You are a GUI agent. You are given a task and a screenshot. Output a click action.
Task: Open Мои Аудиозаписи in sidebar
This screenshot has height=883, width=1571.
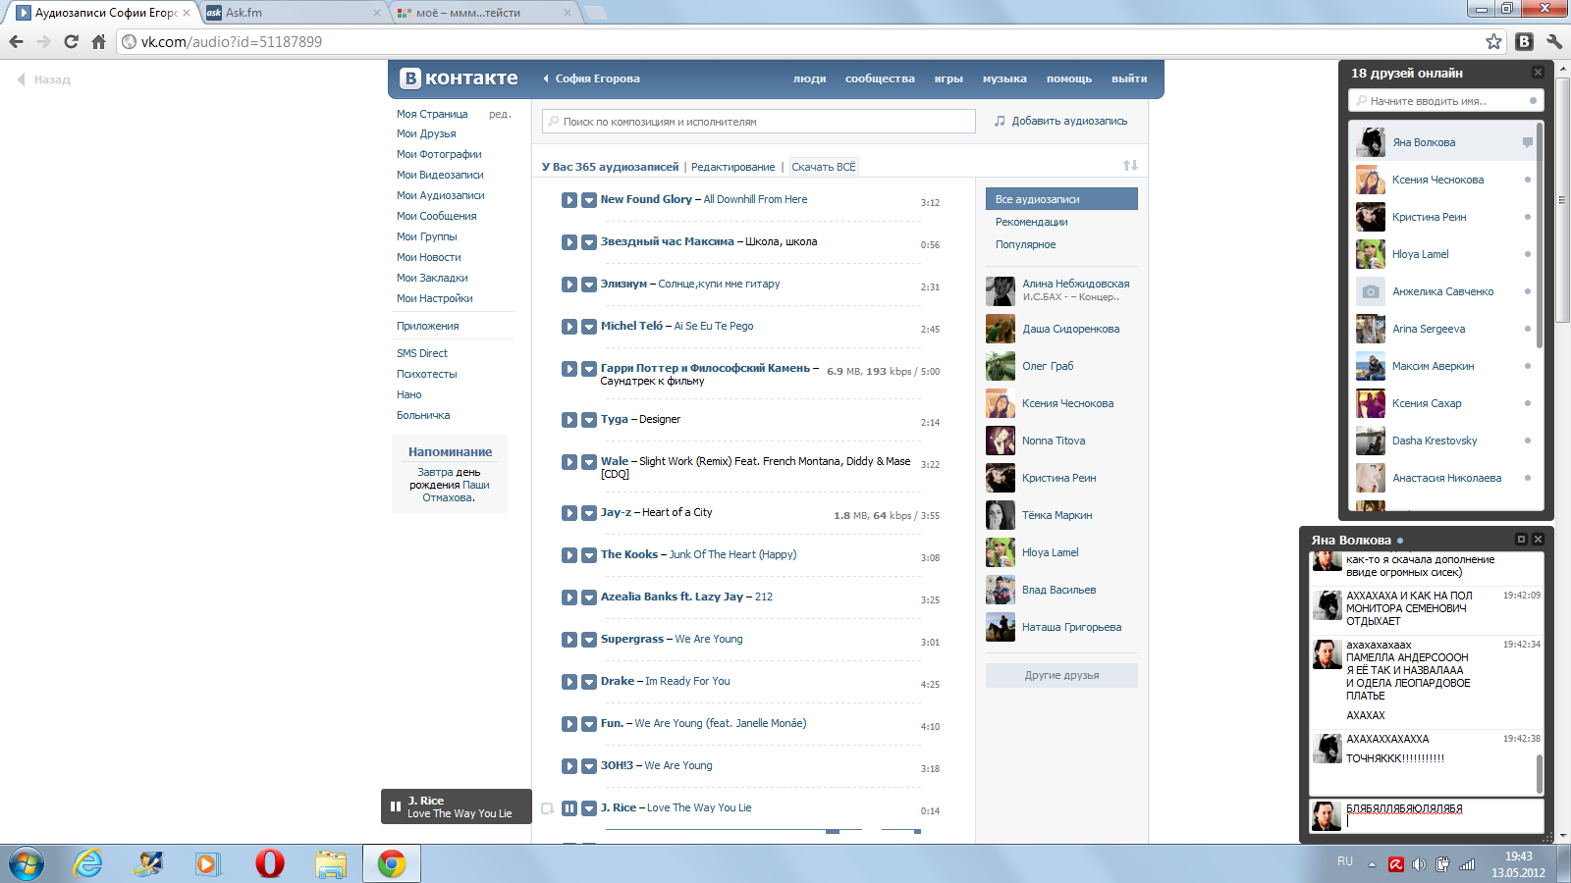click(x=441, y=195)
